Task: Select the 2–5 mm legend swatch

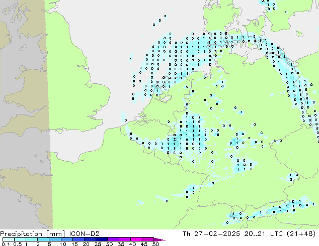Action: pyautogui.click(x=43, y=239)
